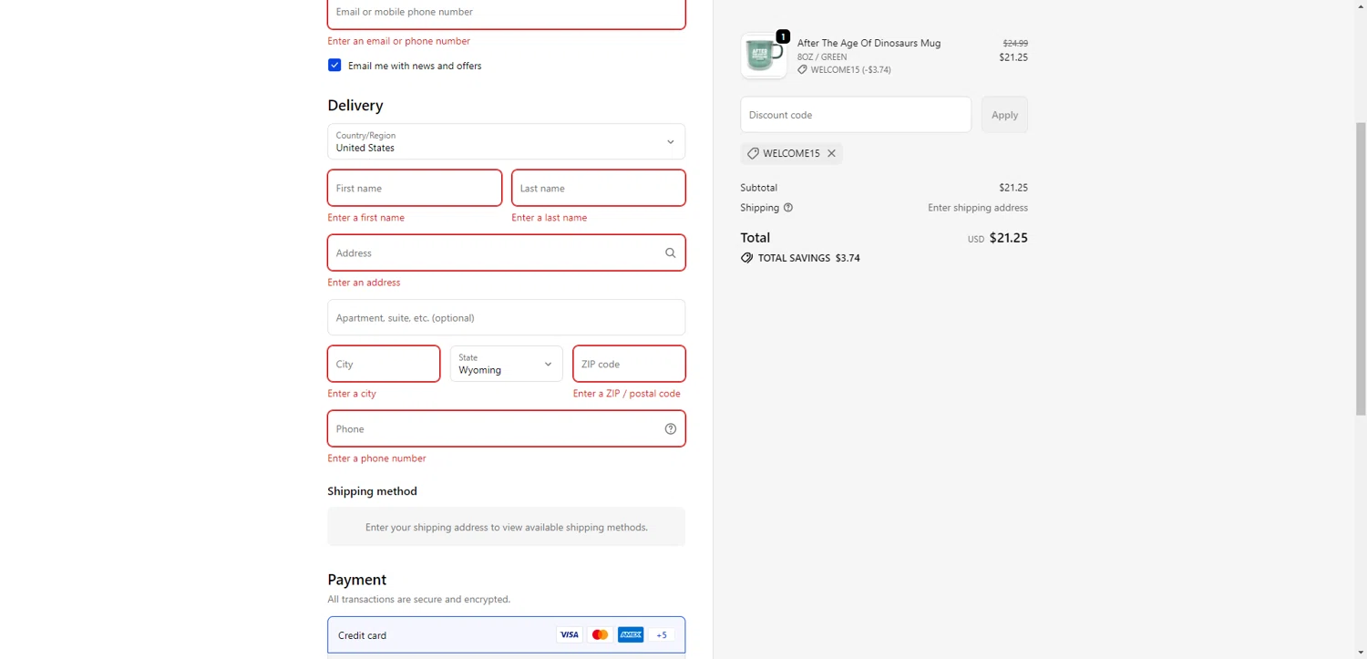Click the Shipping info question mark icon
This screenshot has width=1367, height=659.
[788, 208]
